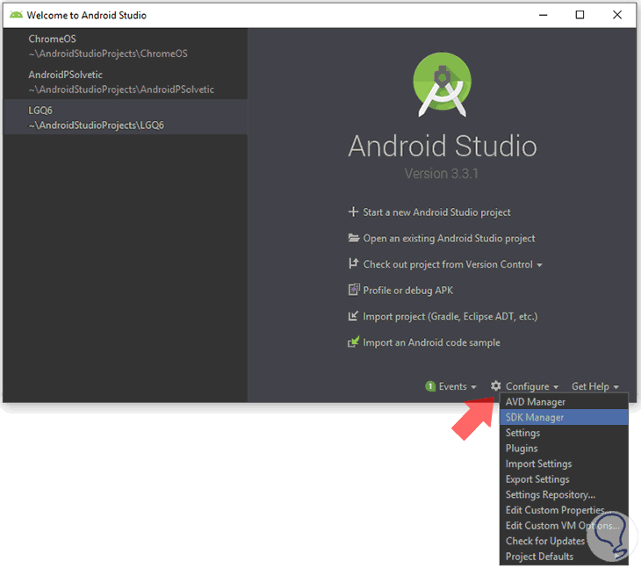Select Settings Repository... menu item
The height and width of the screenshot is (568, 641).
pyautogui.click(x=564, y=495)
